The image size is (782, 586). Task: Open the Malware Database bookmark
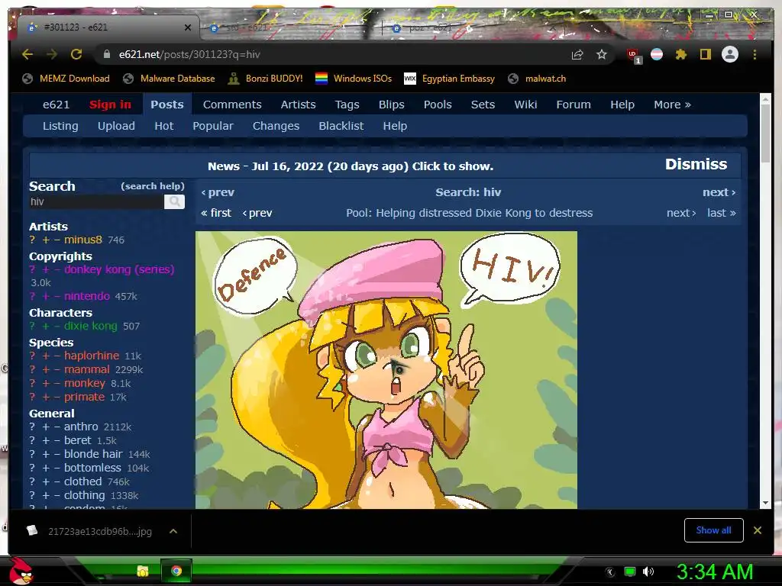pos(169,79)
